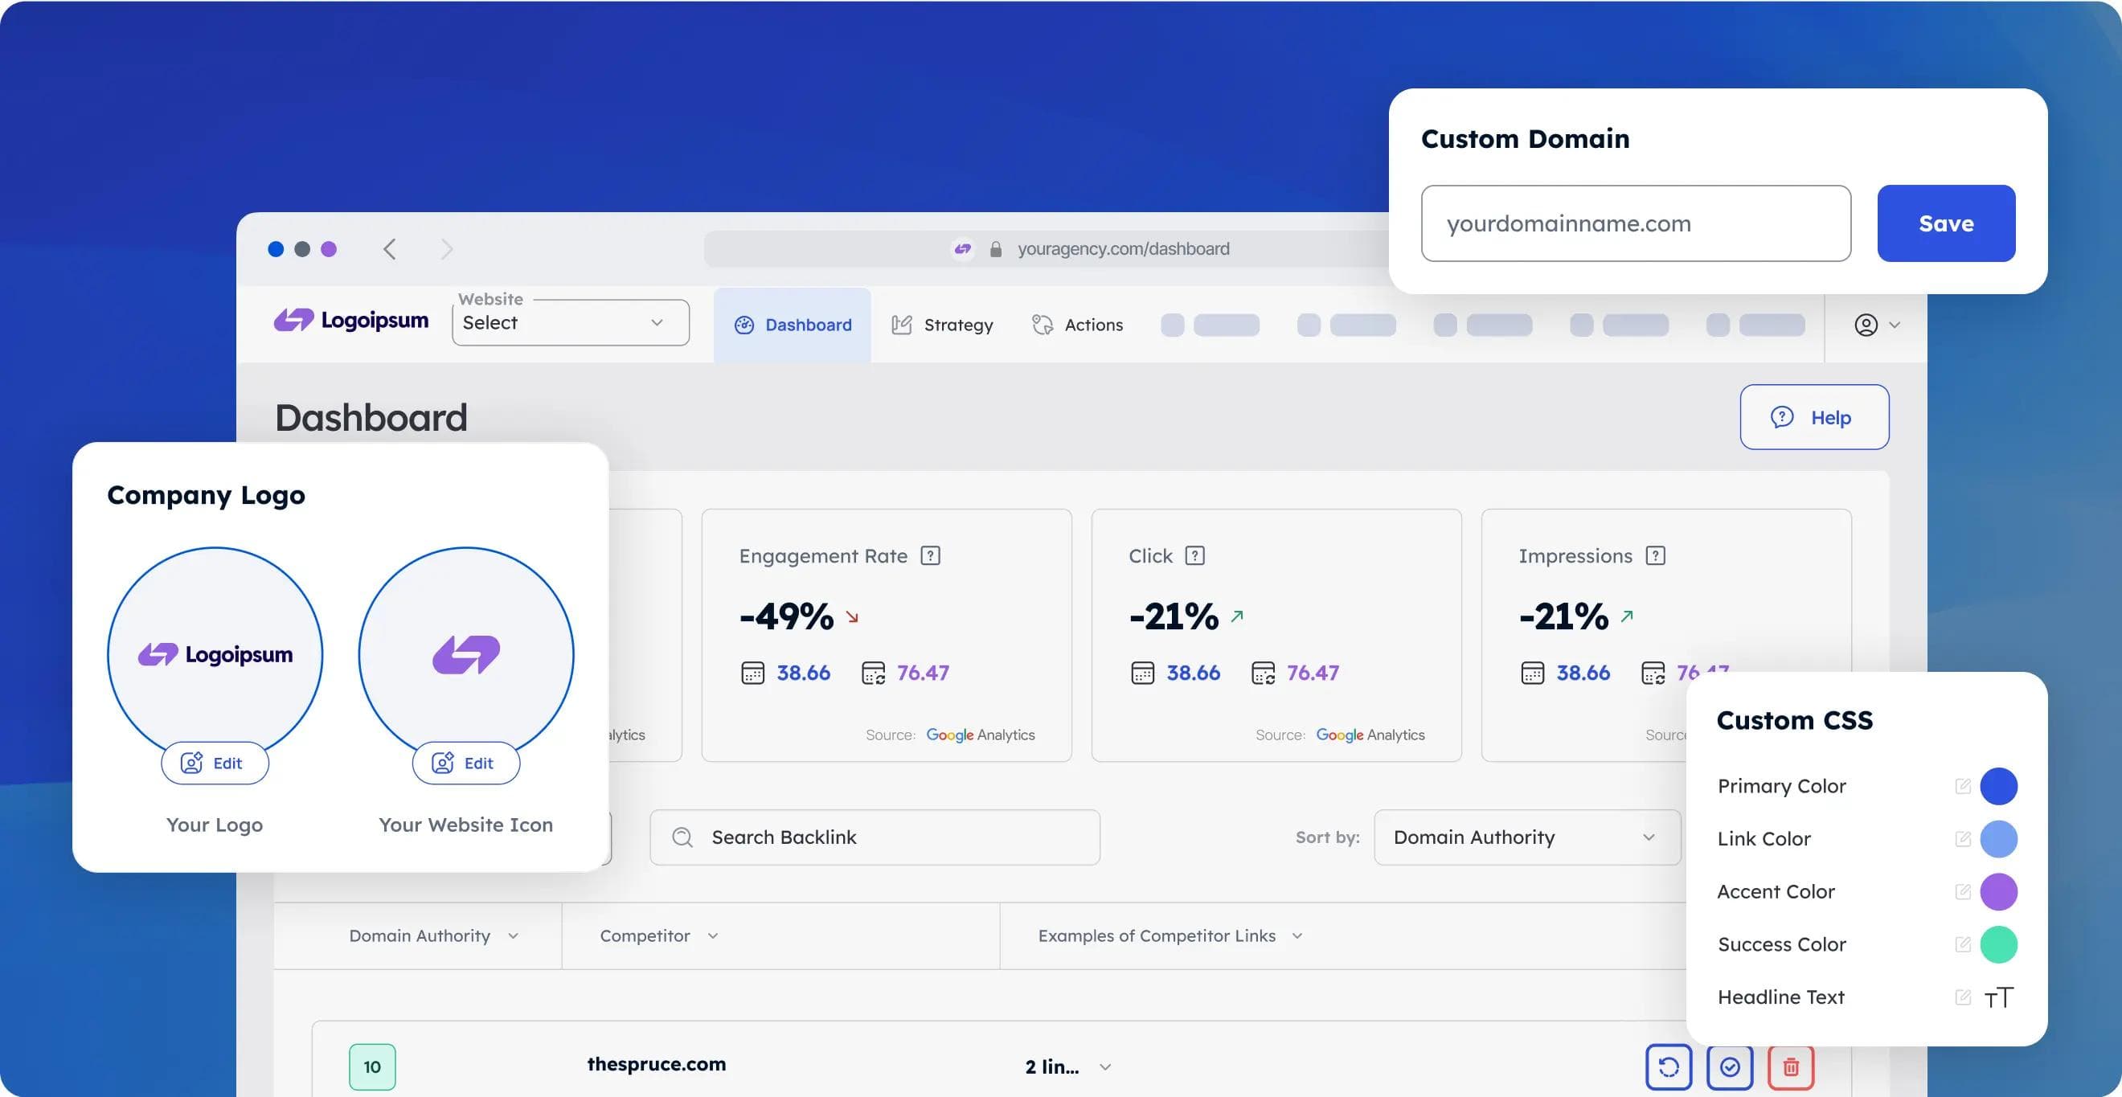Viewport: 2122px width, 1097px height.
Task: Click the Search Backlink input field
Action: [x=875, y=837]
